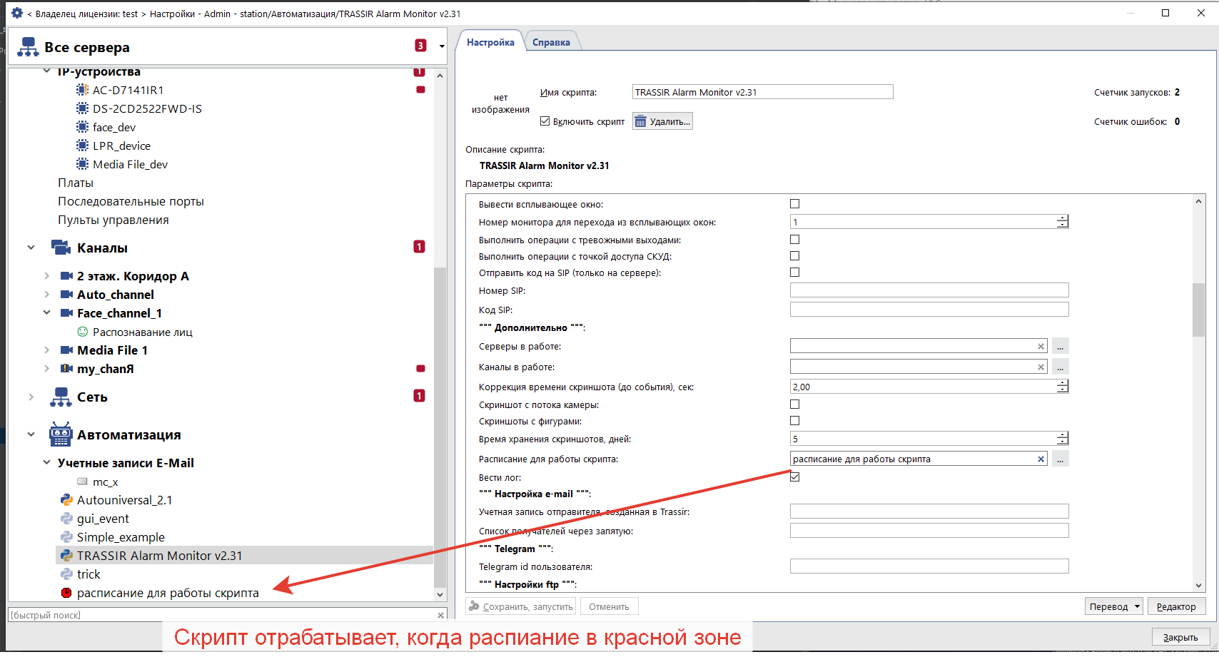Open the script Редактор button

pyautogui.click(x=1176, y=606)
